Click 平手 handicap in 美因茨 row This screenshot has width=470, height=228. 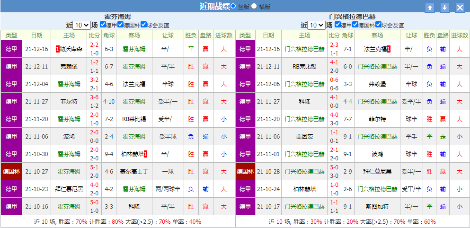pos(411,137)
